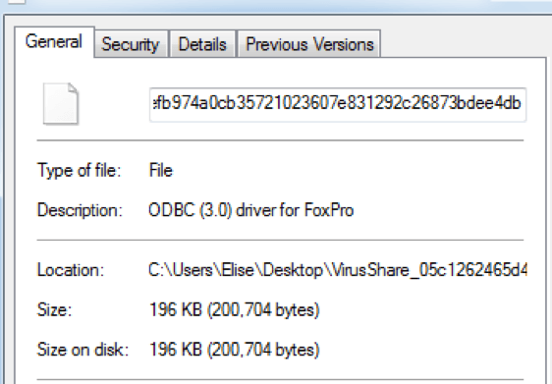The height and width of the screenshot is (384, 552).
Task: Click the 'ODBC (3.0) driver for FoxPro' text
Action: (251, 210)
